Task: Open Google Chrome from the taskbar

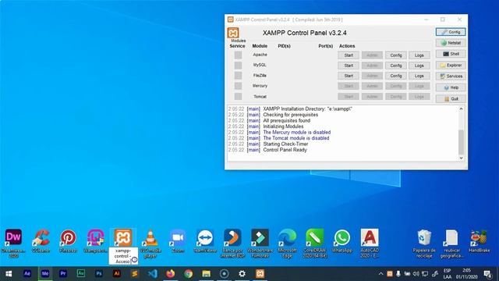Action: 189,274
